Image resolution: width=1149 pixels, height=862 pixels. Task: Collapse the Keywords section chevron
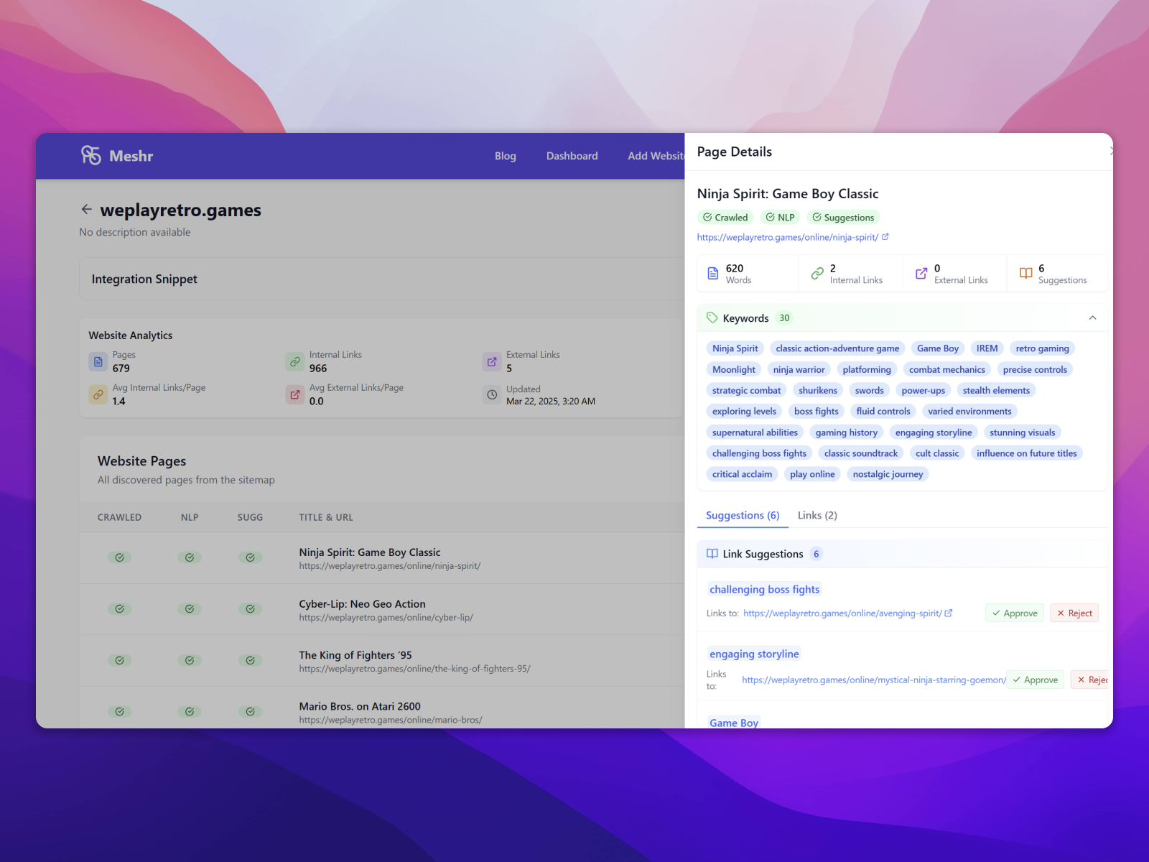click(1092, 318)
